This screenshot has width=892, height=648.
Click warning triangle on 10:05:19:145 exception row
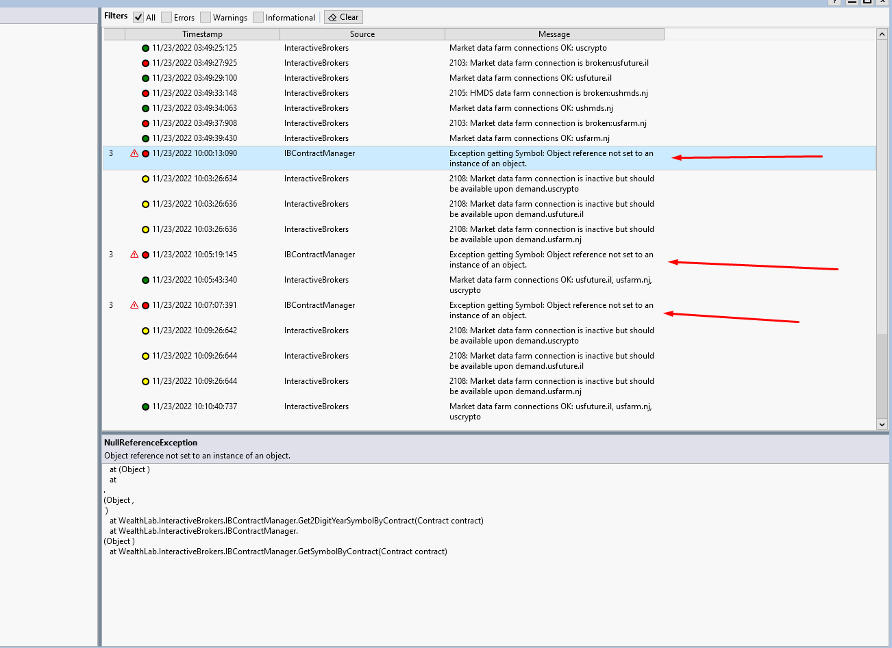click(x=134, y=255)
